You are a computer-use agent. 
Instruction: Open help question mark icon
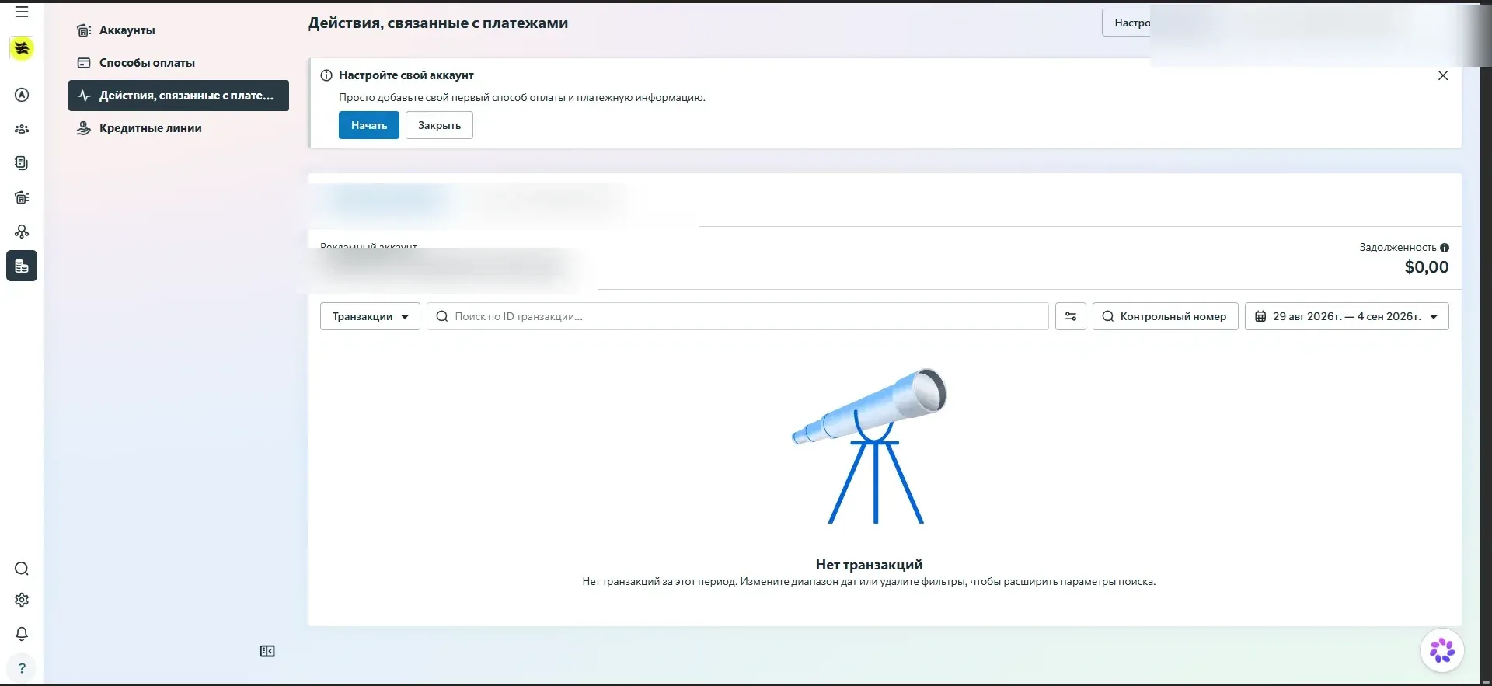tap(22, 668)
